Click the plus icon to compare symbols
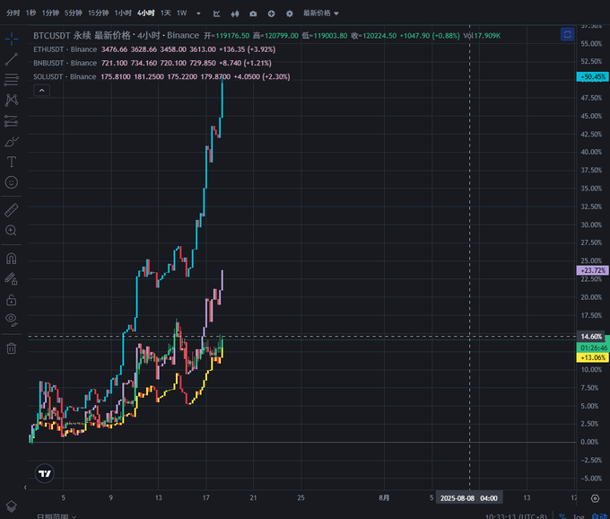610x519 pixels. [272, 13]
